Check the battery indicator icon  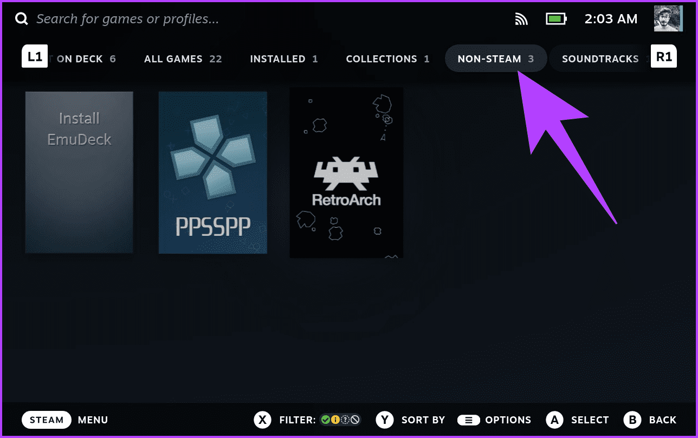pyautogui.click(x=556, y=19)
